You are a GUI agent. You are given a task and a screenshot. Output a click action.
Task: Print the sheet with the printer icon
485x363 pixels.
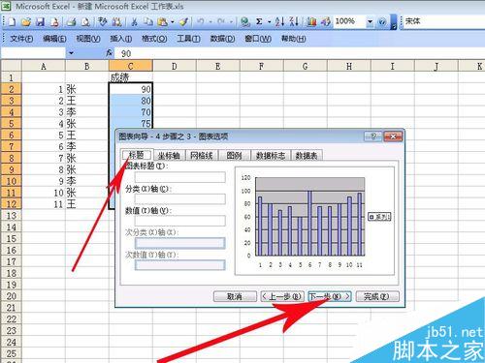[71, 22]
